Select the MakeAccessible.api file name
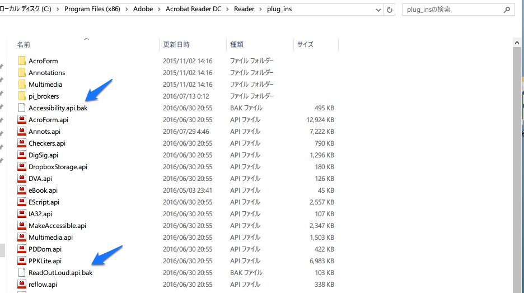The width and height of the screenshot is (524, 293). click(x=58, y=225)
